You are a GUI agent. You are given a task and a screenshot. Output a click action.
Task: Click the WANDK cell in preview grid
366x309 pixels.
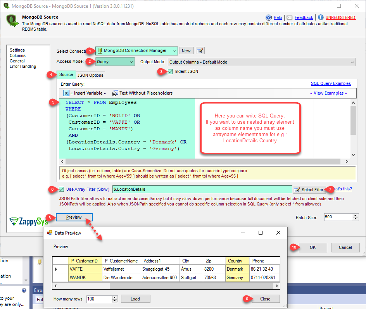coord(85,278)
